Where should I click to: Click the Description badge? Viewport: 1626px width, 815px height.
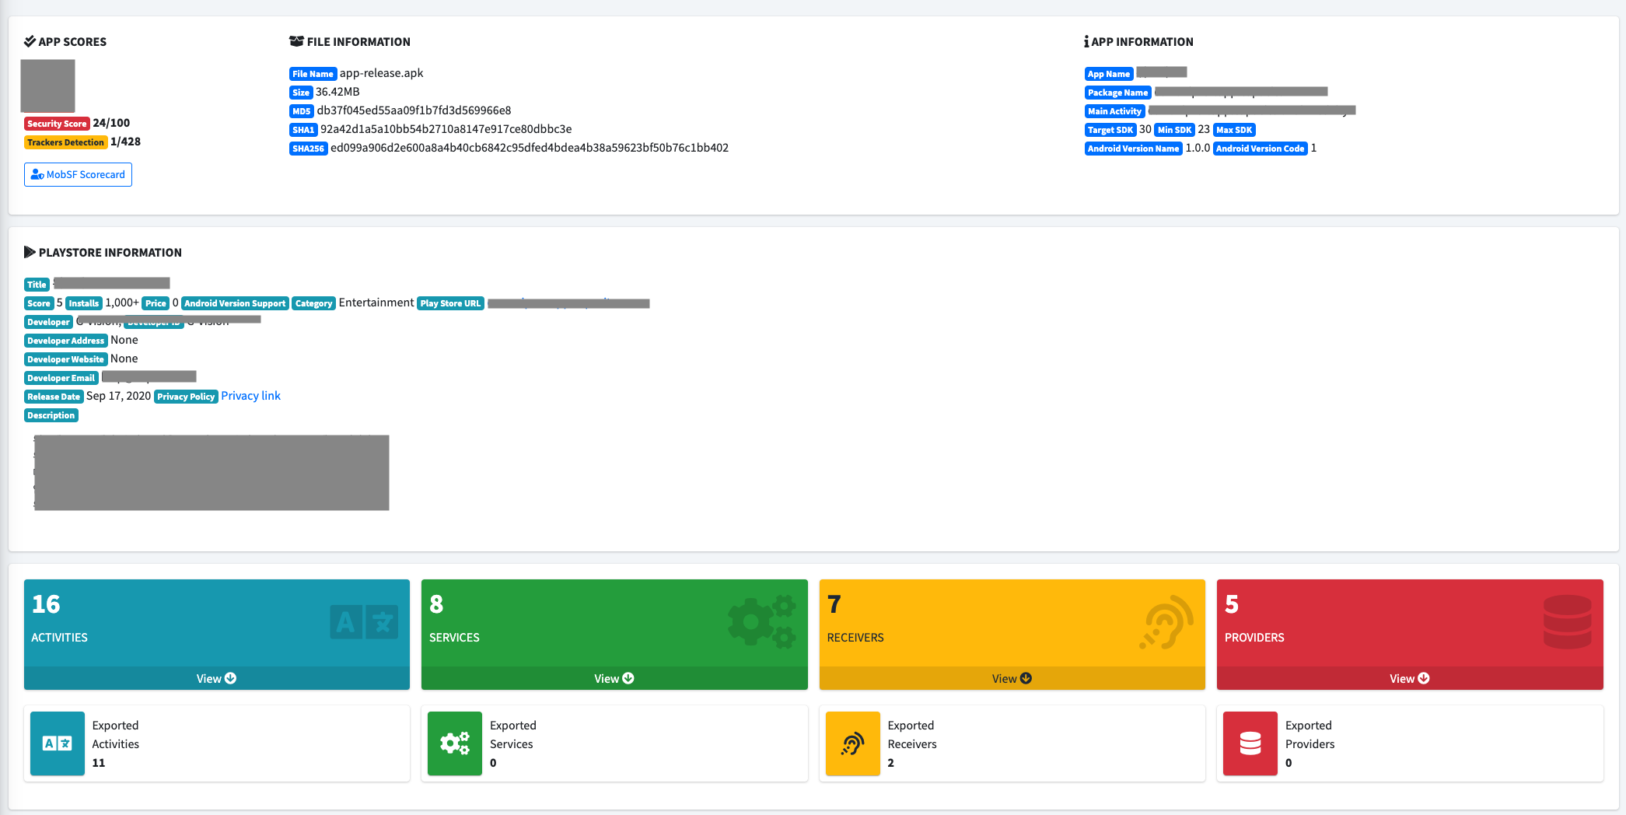click(x=51, y=415)
